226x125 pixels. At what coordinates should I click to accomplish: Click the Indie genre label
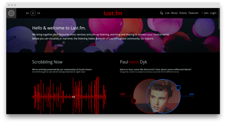click(x=192, y=94)
